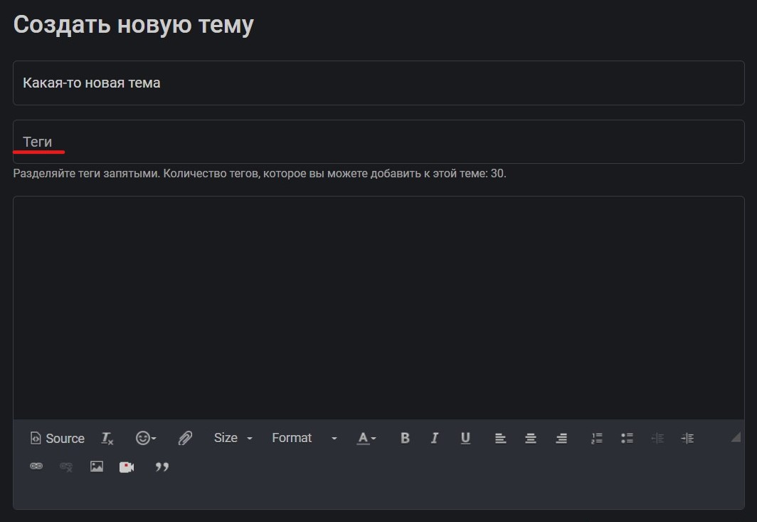The width and height of the screenshot is (757, 522).
Task: Toggle bold formatting
Action: click(x=405, y=438)
